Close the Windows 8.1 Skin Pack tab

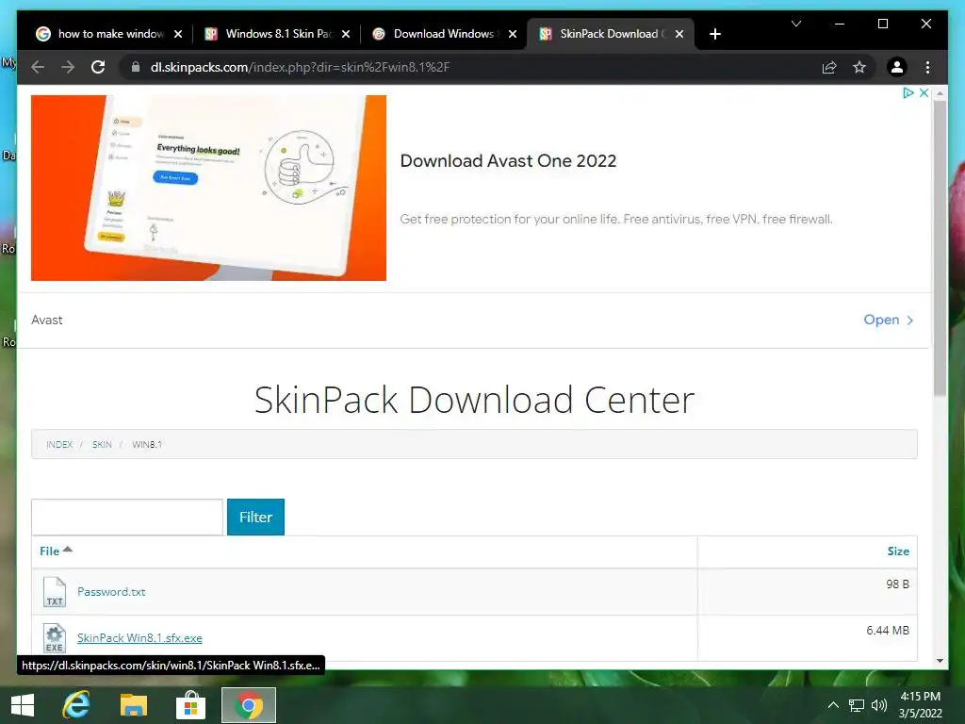pos(346,35)
